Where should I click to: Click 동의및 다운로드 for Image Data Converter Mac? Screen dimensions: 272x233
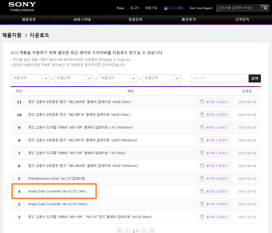tap(214, 204)
